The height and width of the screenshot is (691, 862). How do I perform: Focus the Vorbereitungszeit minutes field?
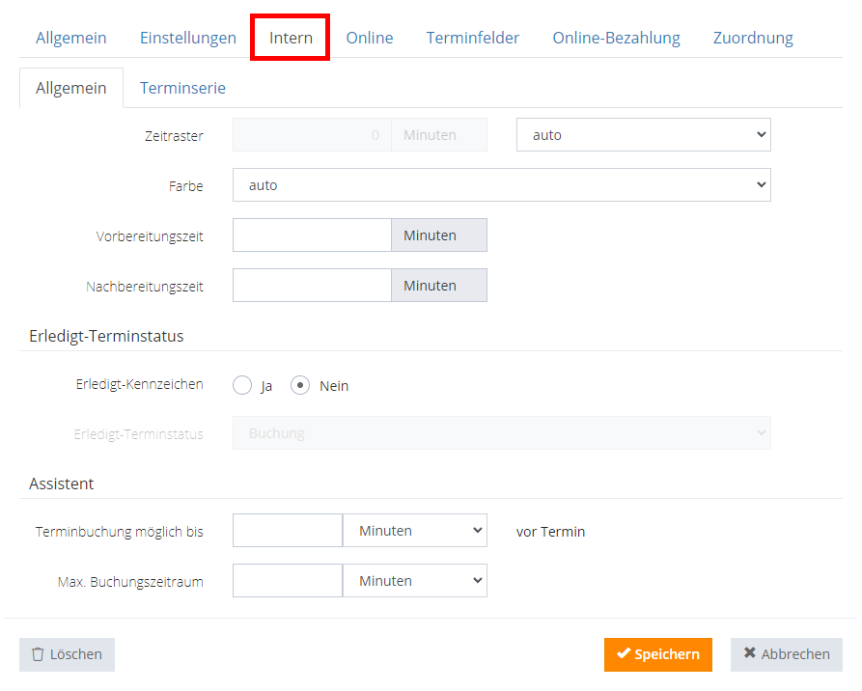point(312,235)
